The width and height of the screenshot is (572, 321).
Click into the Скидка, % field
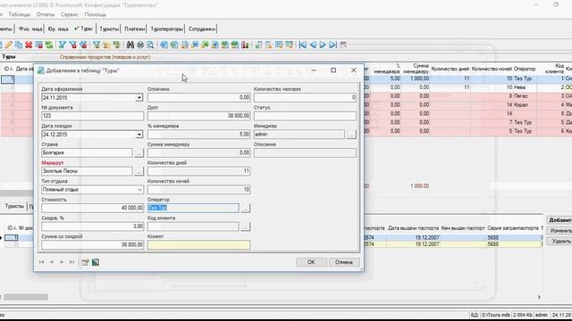point(92,226)
